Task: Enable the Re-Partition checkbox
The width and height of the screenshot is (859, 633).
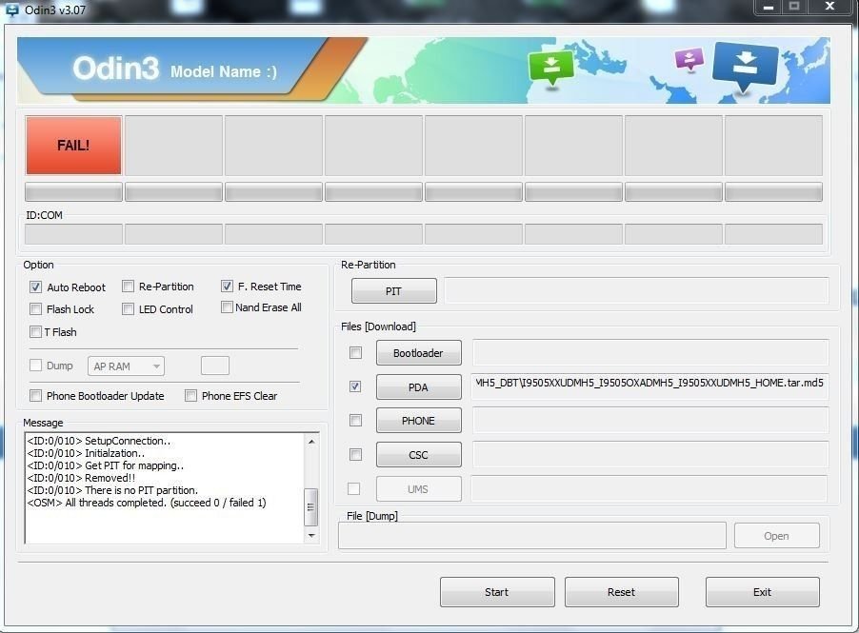Action: pos(129,287)
